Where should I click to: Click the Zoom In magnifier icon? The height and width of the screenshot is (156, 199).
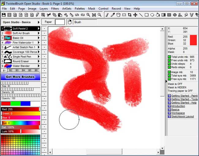point(88,15)
